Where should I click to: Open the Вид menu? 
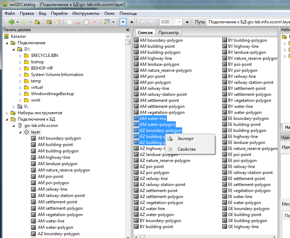tap(42, 13)
